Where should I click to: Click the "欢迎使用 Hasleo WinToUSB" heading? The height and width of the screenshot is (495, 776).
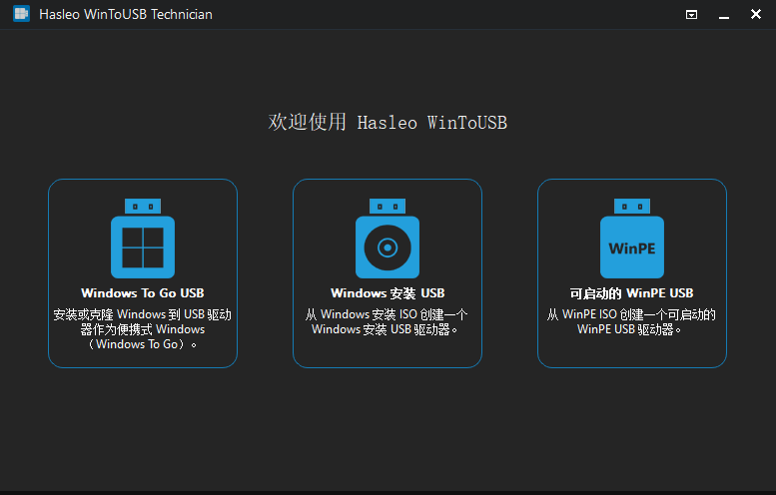tap(388, 123)
